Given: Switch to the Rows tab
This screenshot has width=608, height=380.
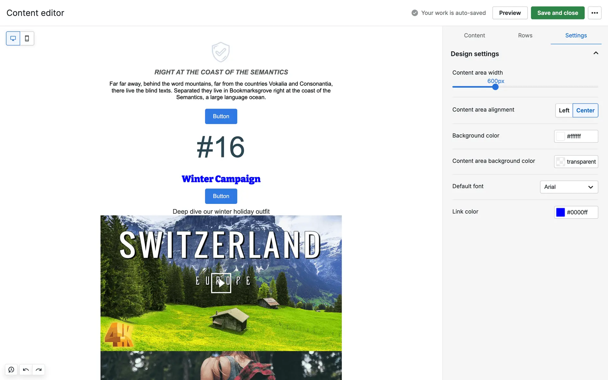Looking at the screenshot, I should pyautogui.click(x=525, y=35).
